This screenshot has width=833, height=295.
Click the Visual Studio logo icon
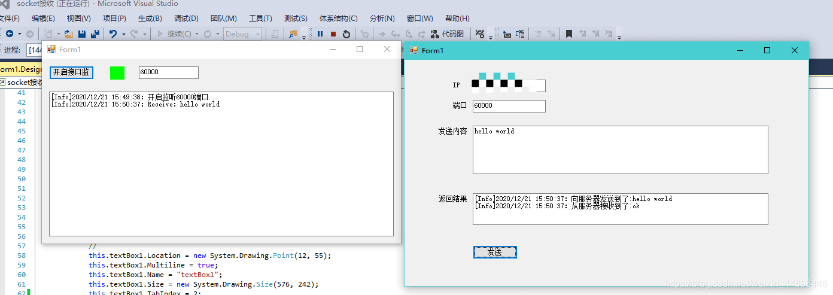[5, 4]
